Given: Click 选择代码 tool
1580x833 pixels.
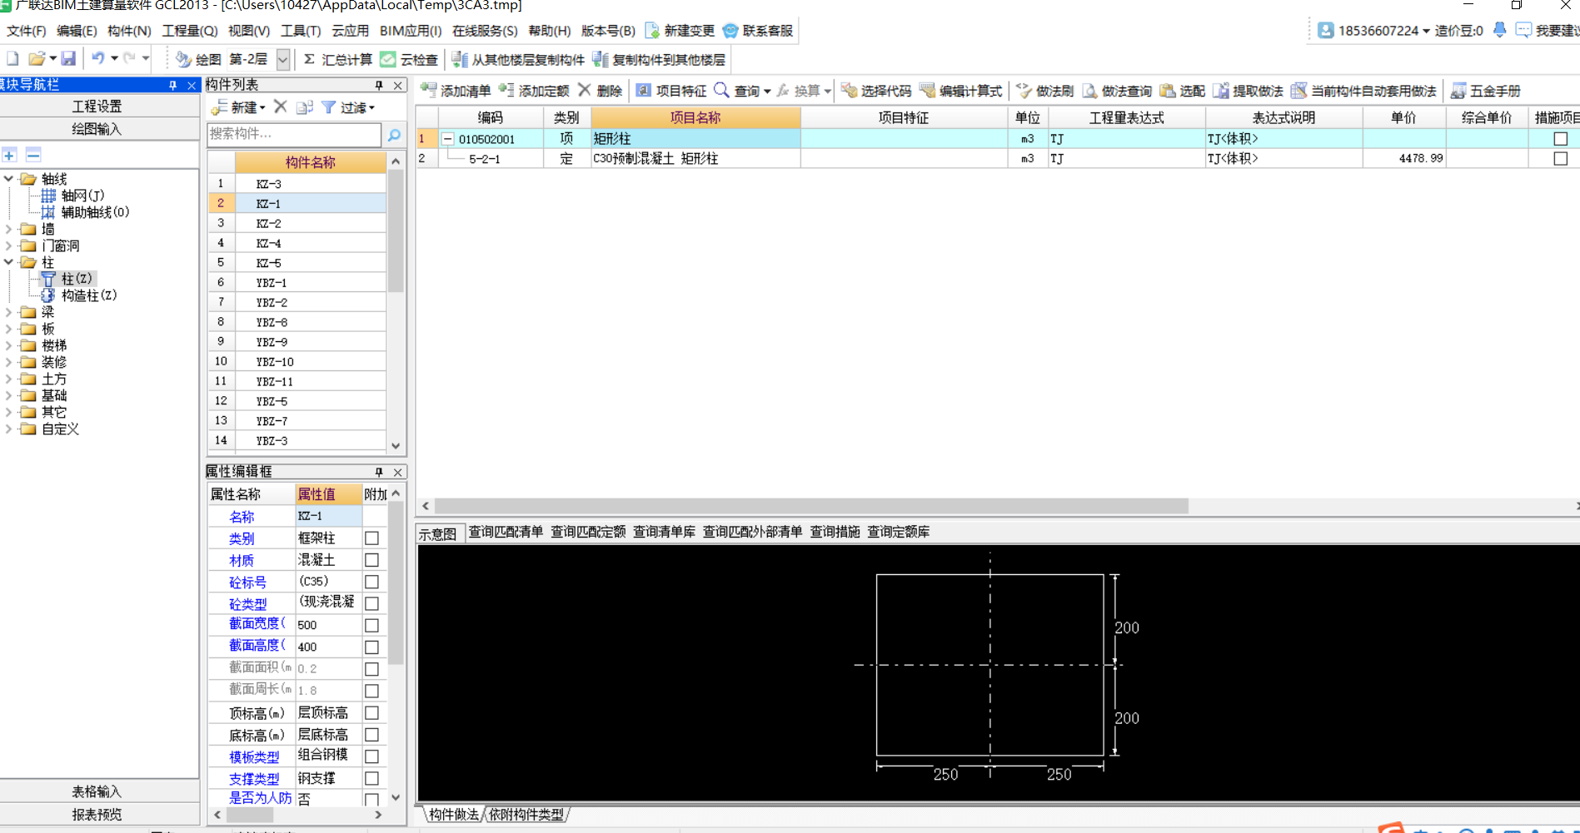Looking at the screenshot, I should click(876, 91).
